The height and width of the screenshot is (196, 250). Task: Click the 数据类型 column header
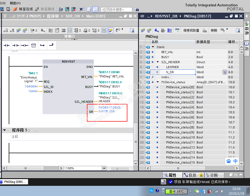click(211, 42)
